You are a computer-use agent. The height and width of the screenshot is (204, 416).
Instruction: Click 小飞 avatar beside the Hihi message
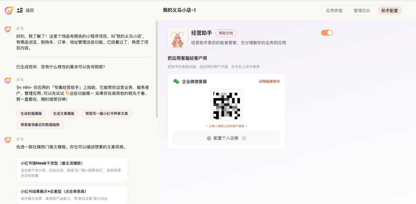(x=8, y=80)
